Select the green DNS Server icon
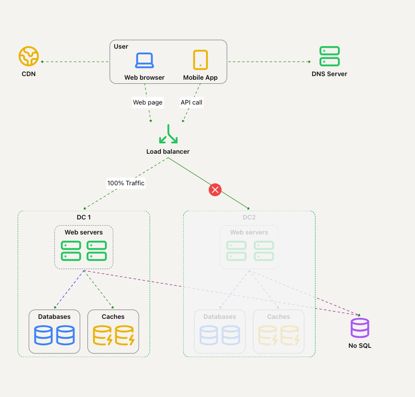 tap(329, 56)
